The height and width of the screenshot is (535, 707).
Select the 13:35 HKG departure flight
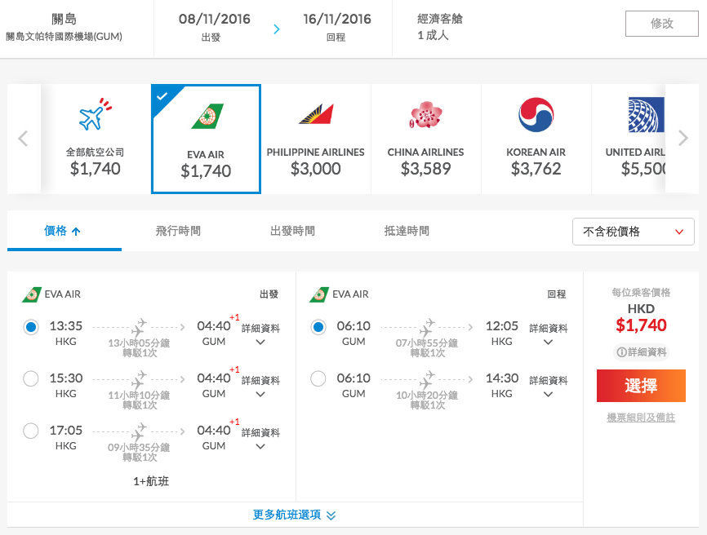(x=31, y=327)
